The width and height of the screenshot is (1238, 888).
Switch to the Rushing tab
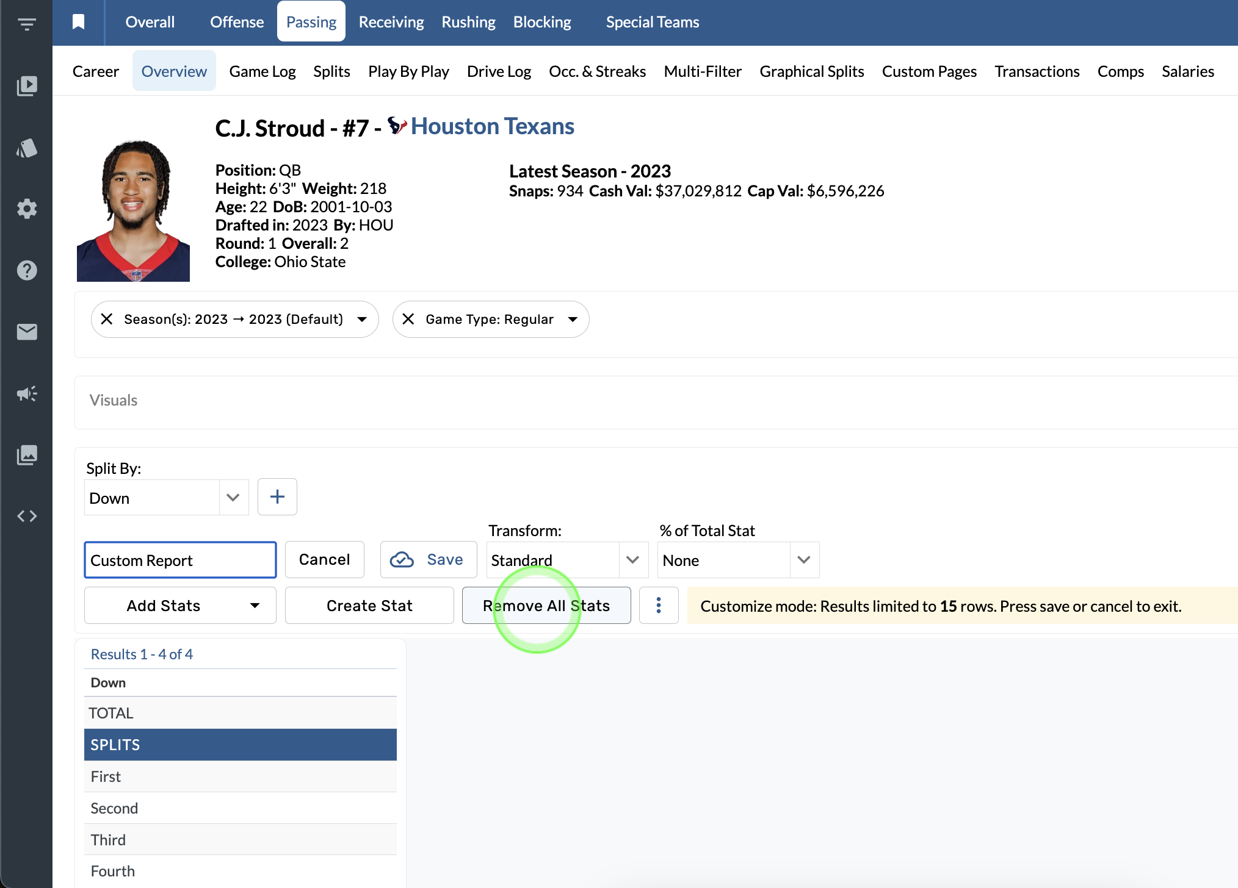[468, 22]
